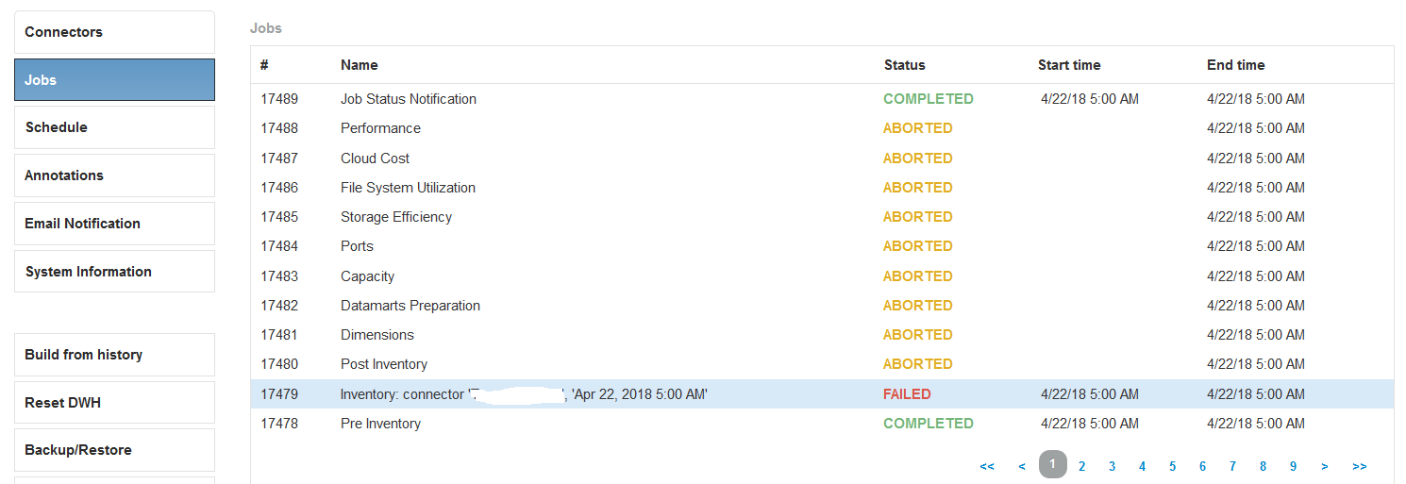Screen dimensions: 1406x484
Task: Go to next page with > link
Action: (1325, 466)
